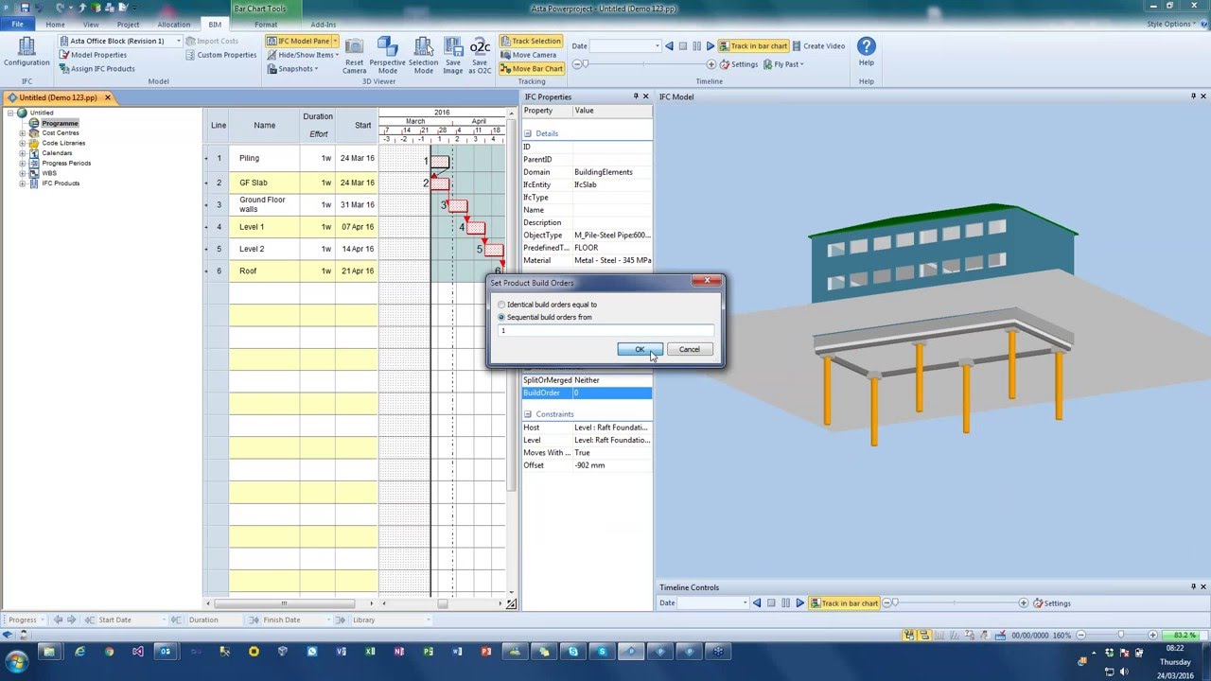Switch to the Allocation ribbon tab
1211x681 pixels.
point(173,25)
